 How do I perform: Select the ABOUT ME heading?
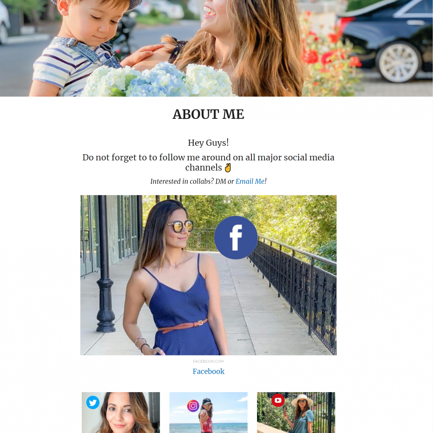click(x=209, y=114)
